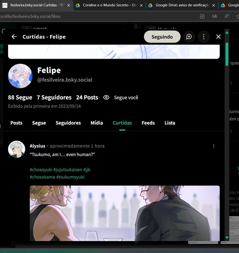Click the Exibido pela primeira em 2023/09/14 text
The width and height of the screenshot is (239, 253).
44,106
